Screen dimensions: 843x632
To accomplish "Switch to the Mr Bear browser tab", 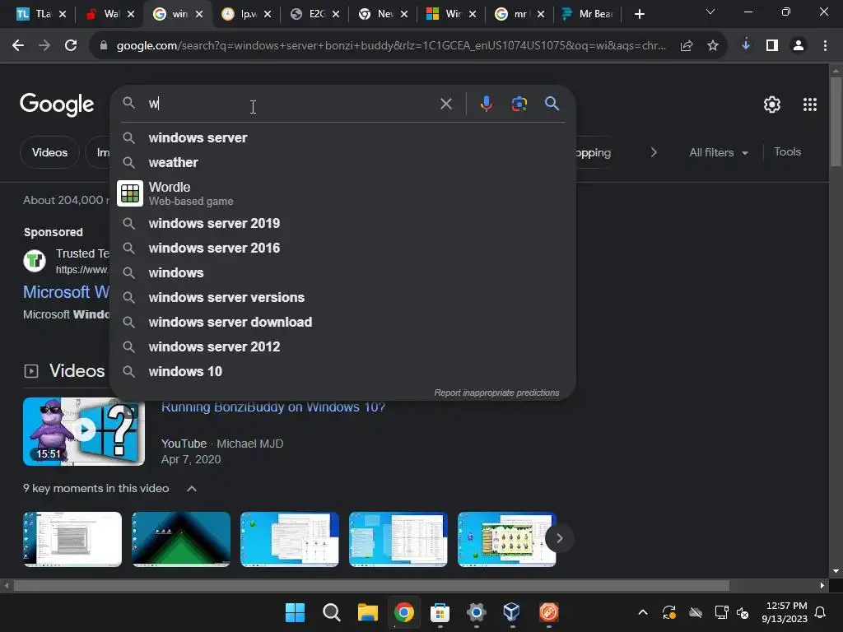I will click(589, 15).
